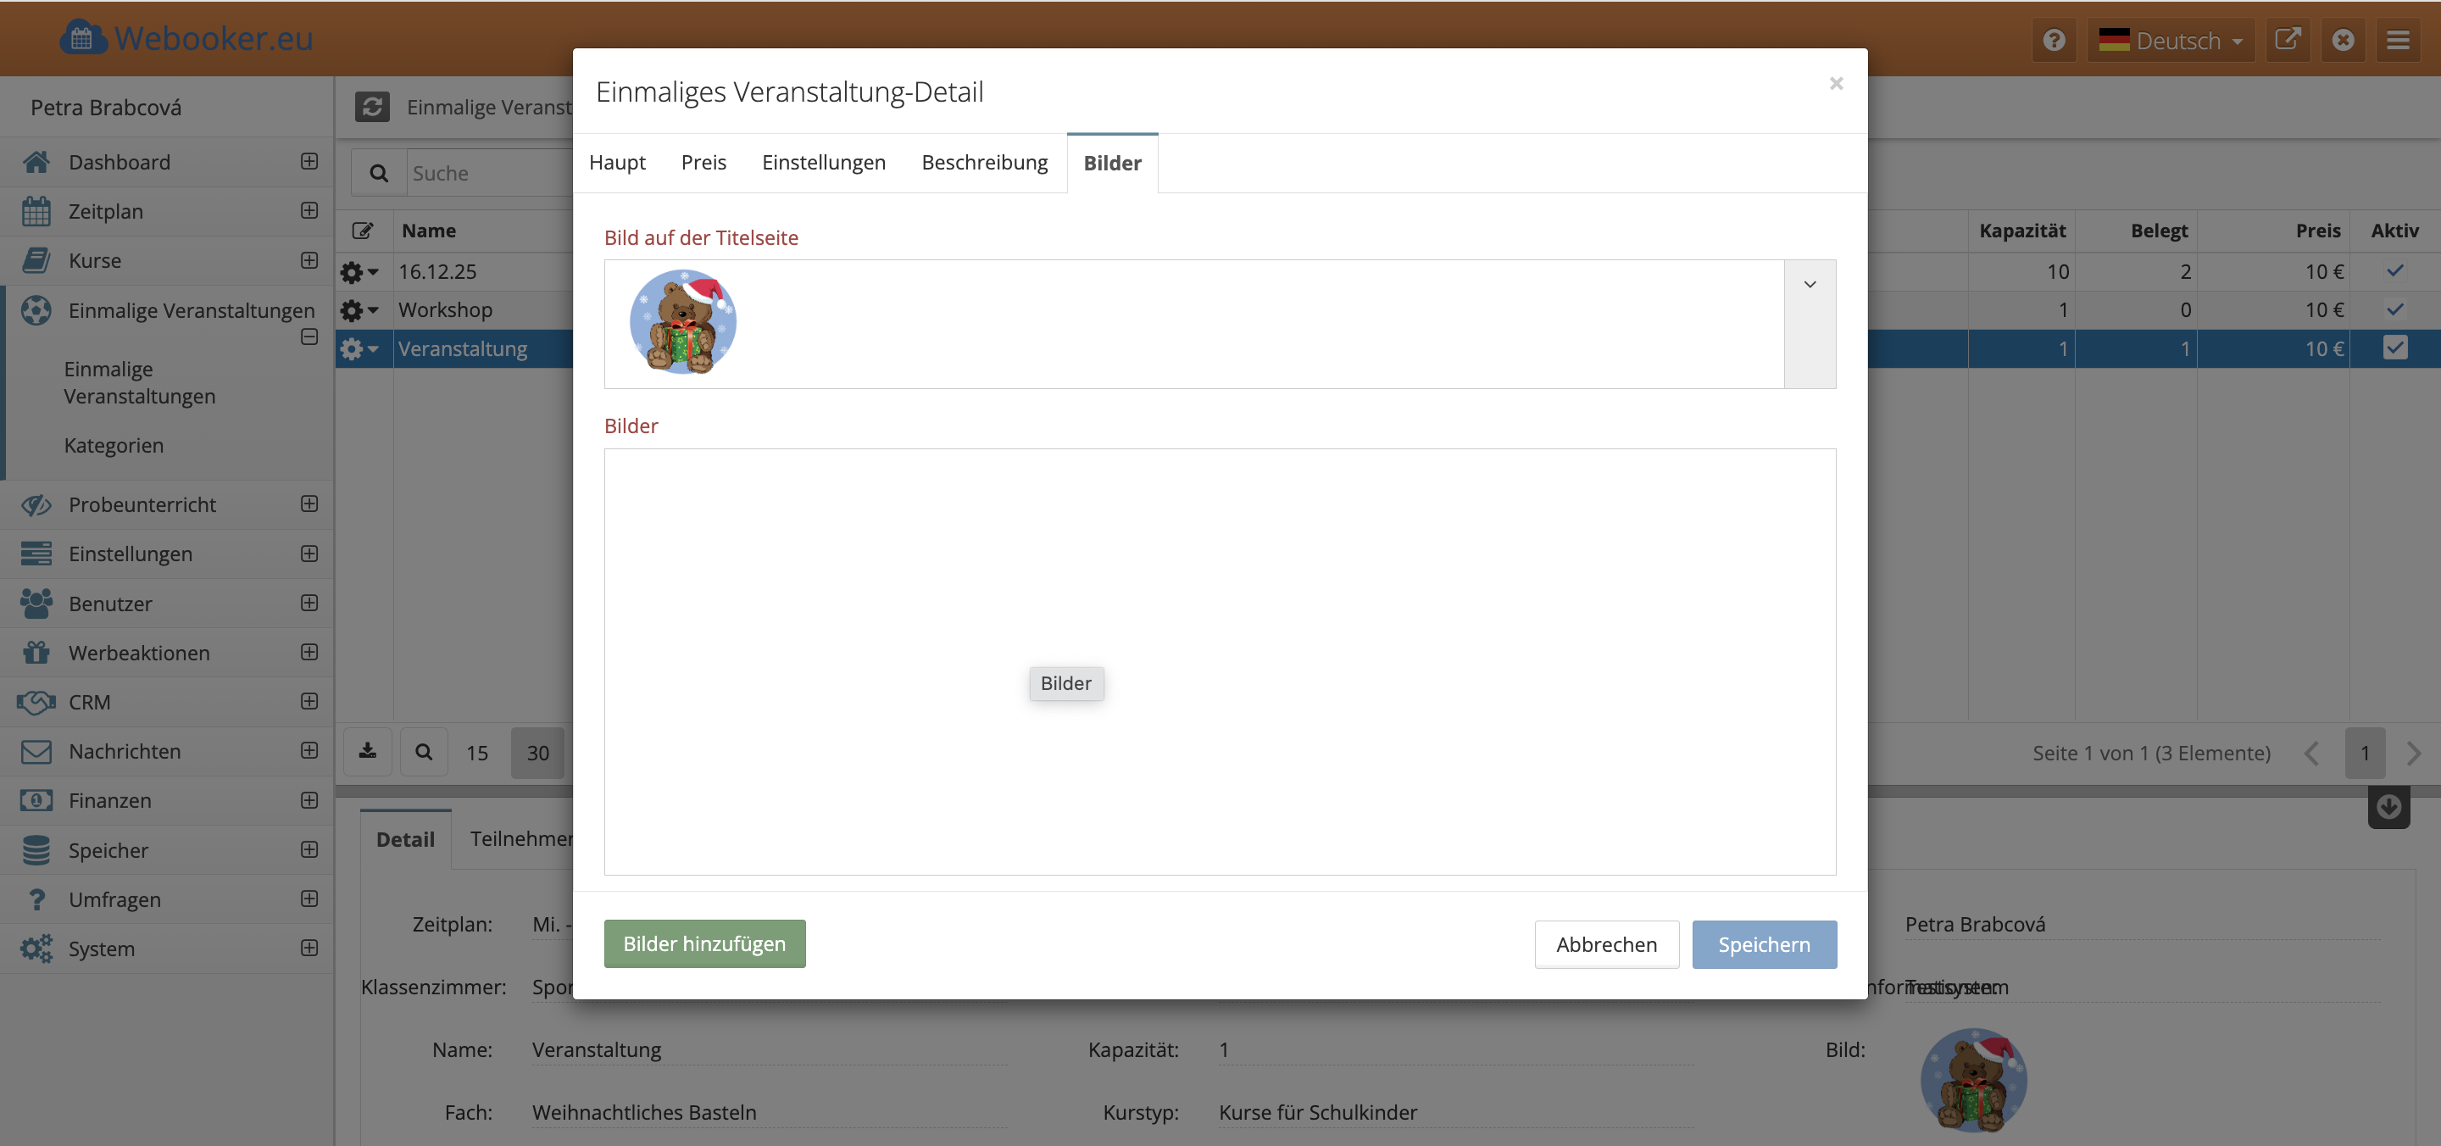
Task: Click the magnifier icon next to 15
Action: tap(424, 752)
